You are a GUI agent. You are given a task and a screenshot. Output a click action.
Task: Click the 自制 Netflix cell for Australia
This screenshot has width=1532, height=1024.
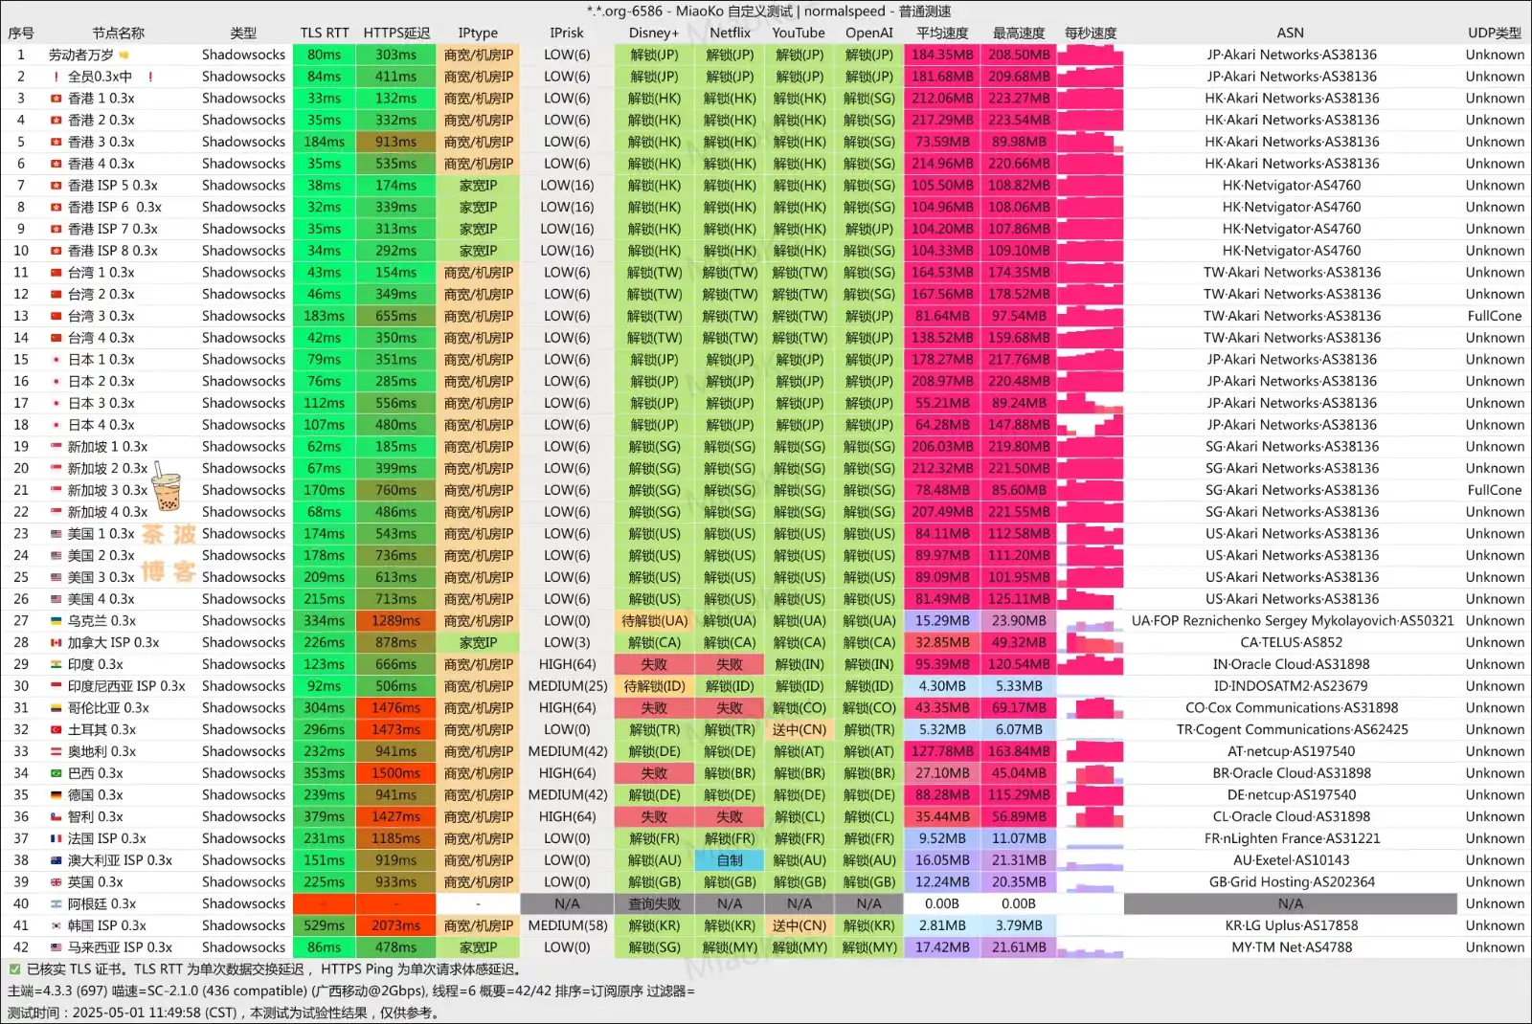point(730,860)
